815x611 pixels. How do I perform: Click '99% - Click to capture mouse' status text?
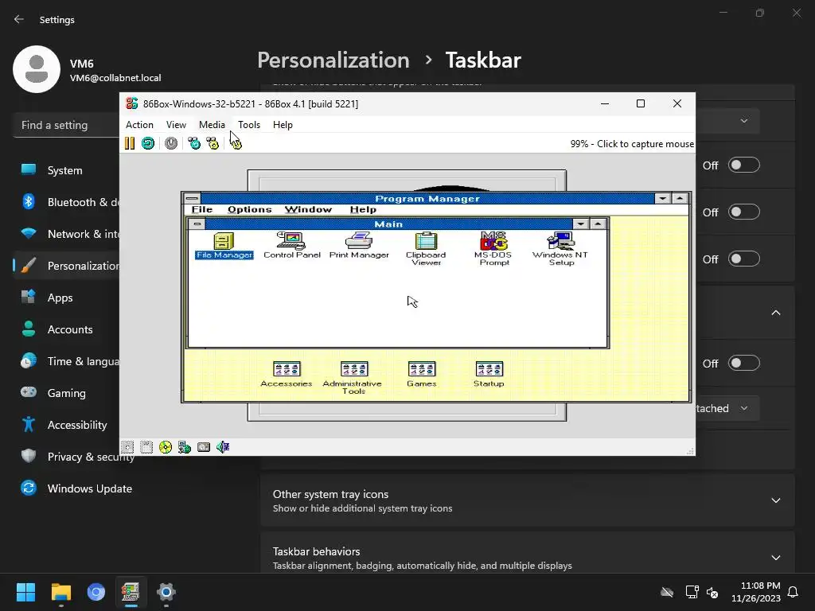pos(632,144)
